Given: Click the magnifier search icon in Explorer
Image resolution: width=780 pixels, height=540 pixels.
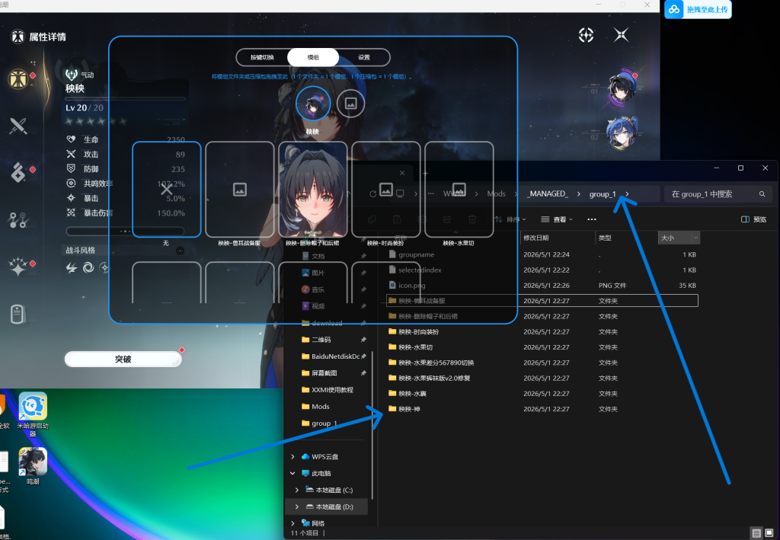Looking at the screenshot, I should coord(762,194).
